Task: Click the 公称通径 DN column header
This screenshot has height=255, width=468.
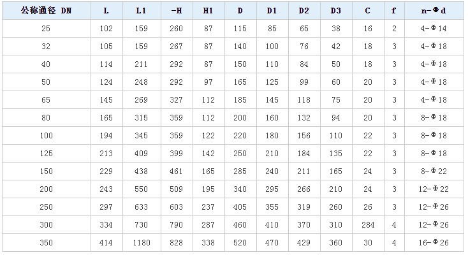Action: click(47, 11)
